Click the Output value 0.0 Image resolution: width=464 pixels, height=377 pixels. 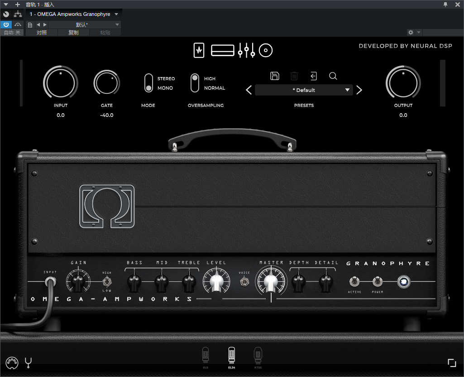click(403, 115)
